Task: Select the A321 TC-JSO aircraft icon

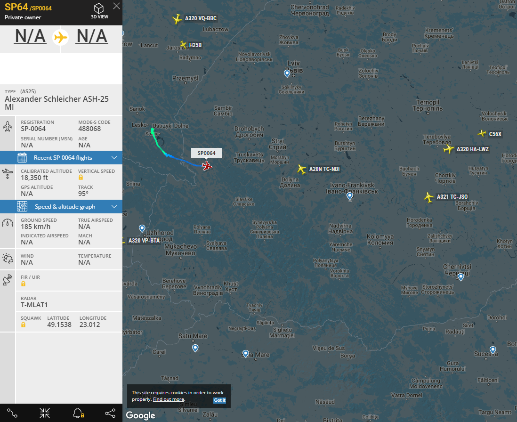Action: (x=428, y=197)
